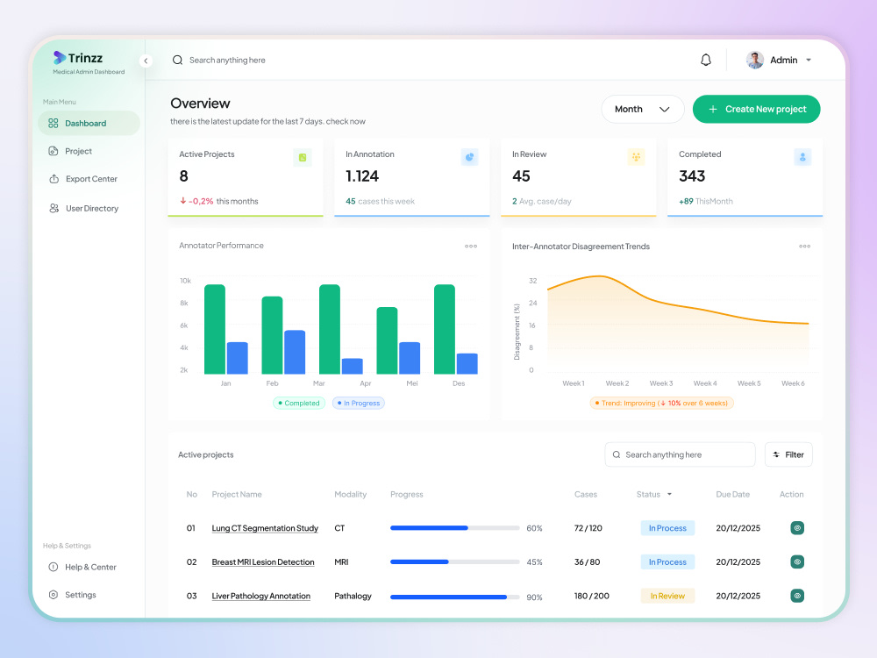Focus Active projects search field

pyautogui.click(x=680, y=454)
